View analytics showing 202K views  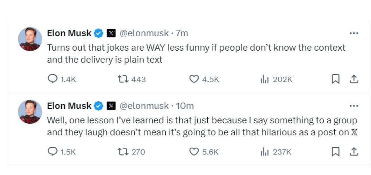coord(264,79)
